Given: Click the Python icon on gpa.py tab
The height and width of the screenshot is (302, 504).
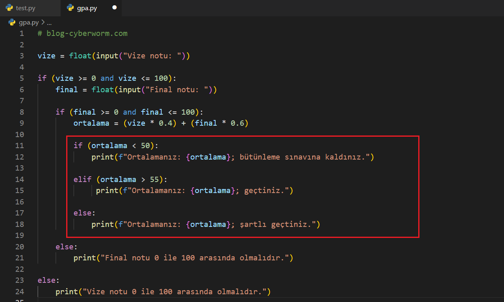Looking at the screenshot, I should point(70,8).
